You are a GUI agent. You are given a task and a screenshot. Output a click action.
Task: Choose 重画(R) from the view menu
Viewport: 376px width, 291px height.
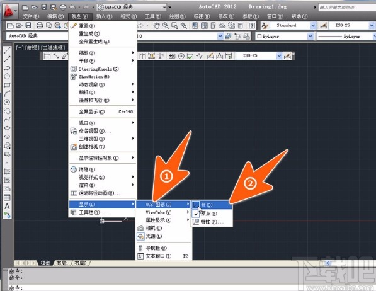[103, 26]
